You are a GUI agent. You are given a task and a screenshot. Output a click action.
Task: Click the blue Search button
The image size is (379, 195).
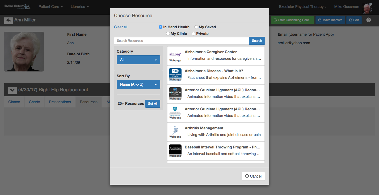(257, 41)
